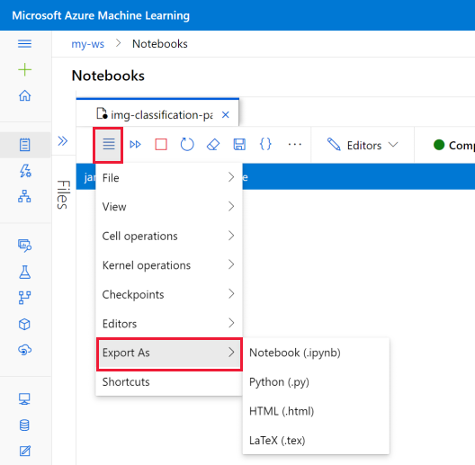Screen dimensions: 475x465
Task: Open the Editors dropdown in toolbar
Action: point(363,146)
